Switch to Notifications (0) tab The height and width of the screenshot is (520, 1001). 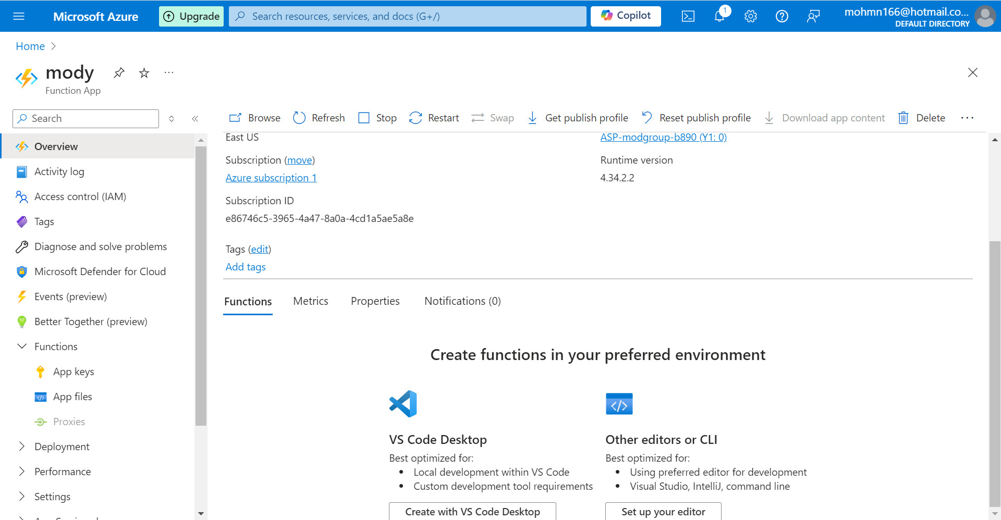(x=462, y=301)
